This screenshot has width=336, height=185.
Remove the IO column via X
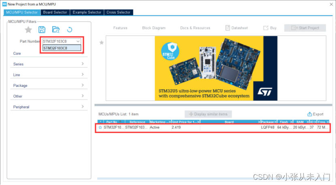(x=315, y=122)
